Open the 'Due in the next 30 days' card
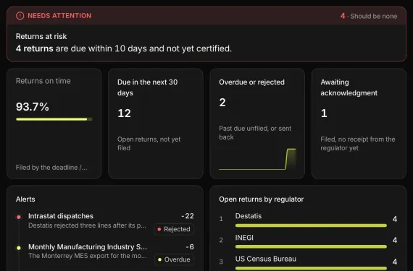This screenshot has height=271, width=413. pyautogui.click(x=156, y=124)
